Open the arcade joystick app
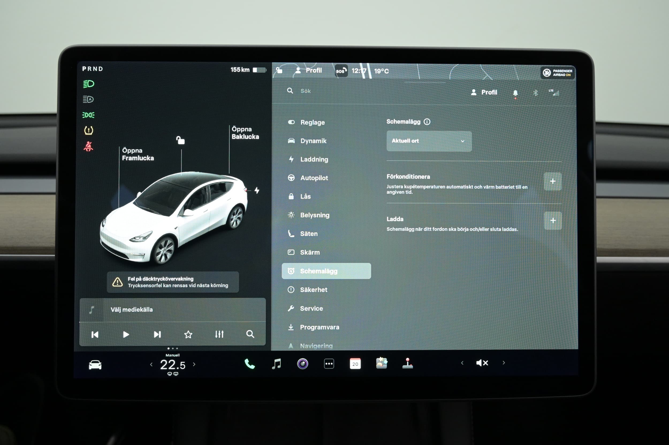 tap(408, 363)
